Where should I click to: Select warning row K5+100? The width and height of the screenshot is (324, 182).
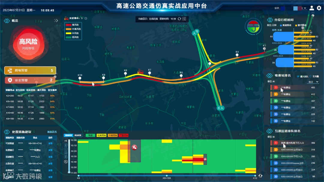pyautogui.click(x=30, y=101)
